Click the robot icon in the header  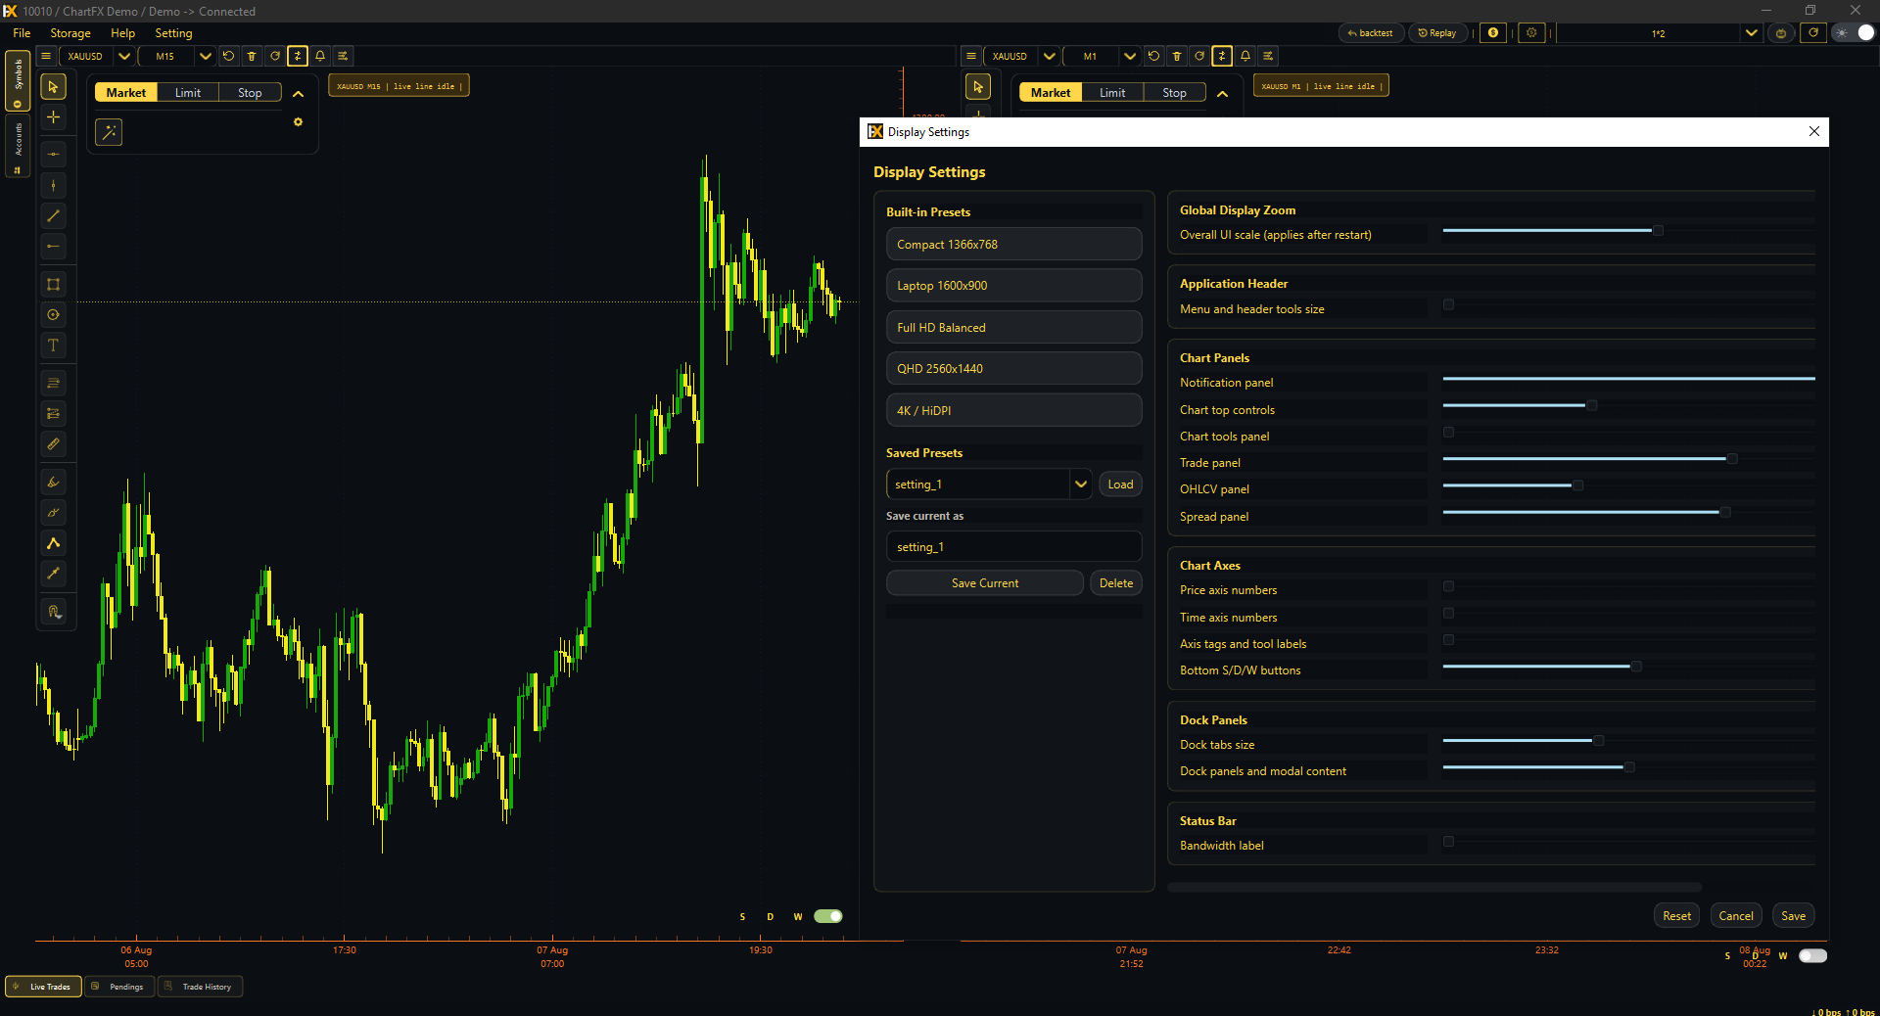[1781, 33]
